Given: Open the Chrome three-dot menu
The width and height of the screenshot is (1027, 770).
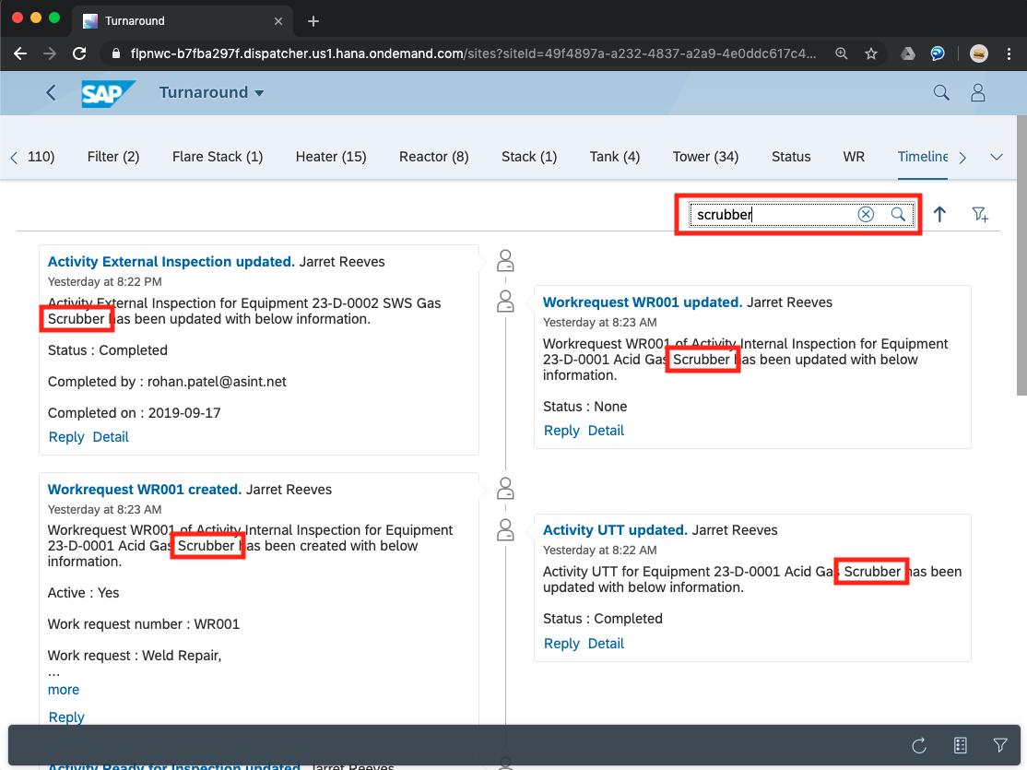Looking at the screenshot, I should point(1009,53).
